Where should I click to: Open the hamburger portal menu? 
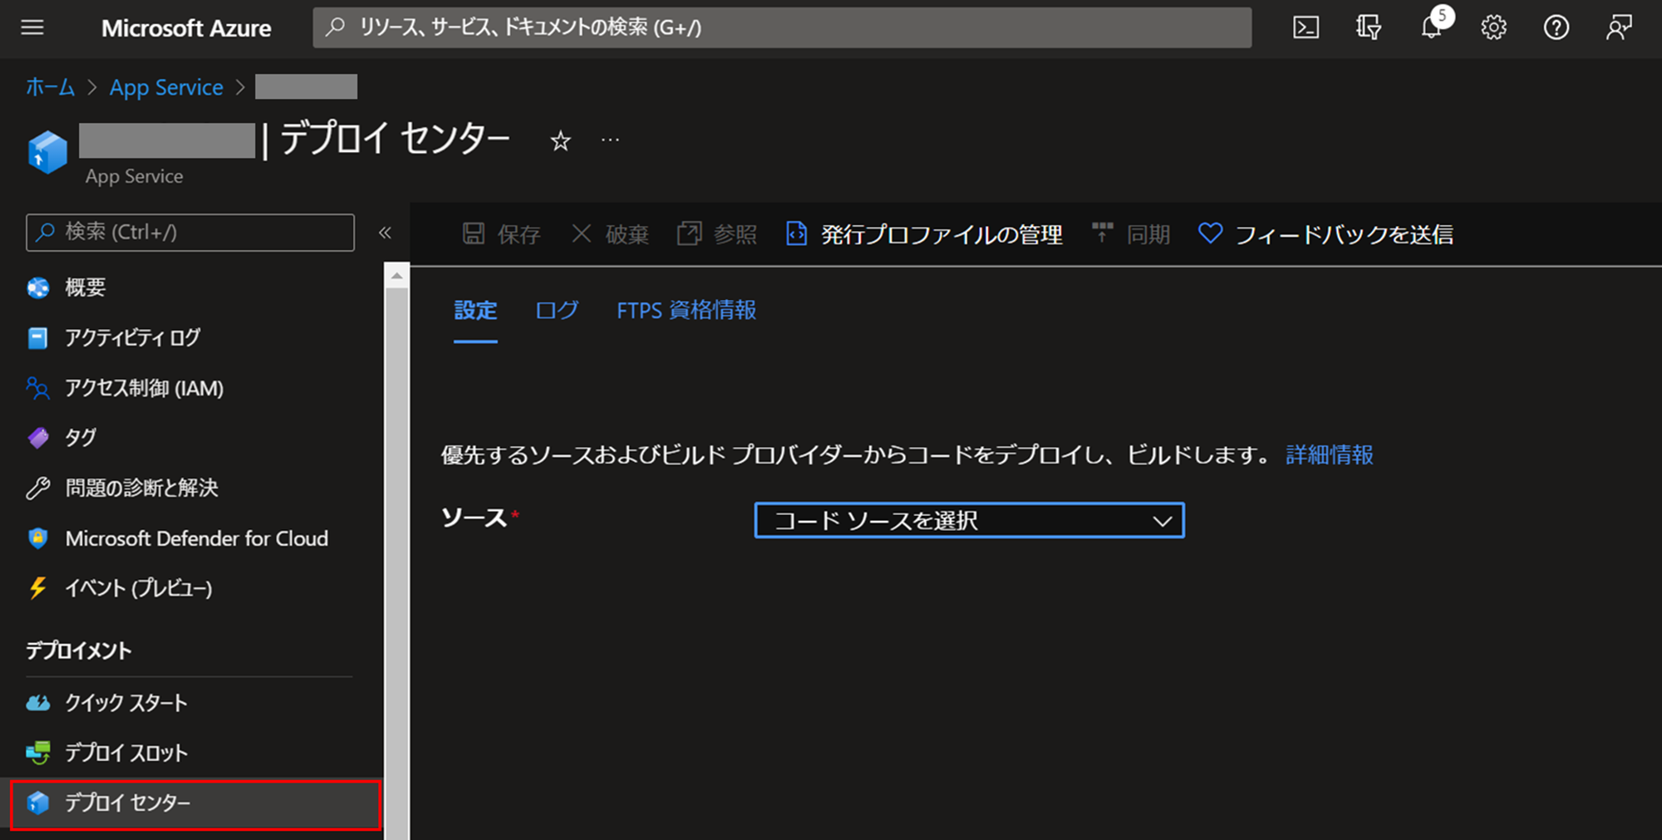click(32, 27)
